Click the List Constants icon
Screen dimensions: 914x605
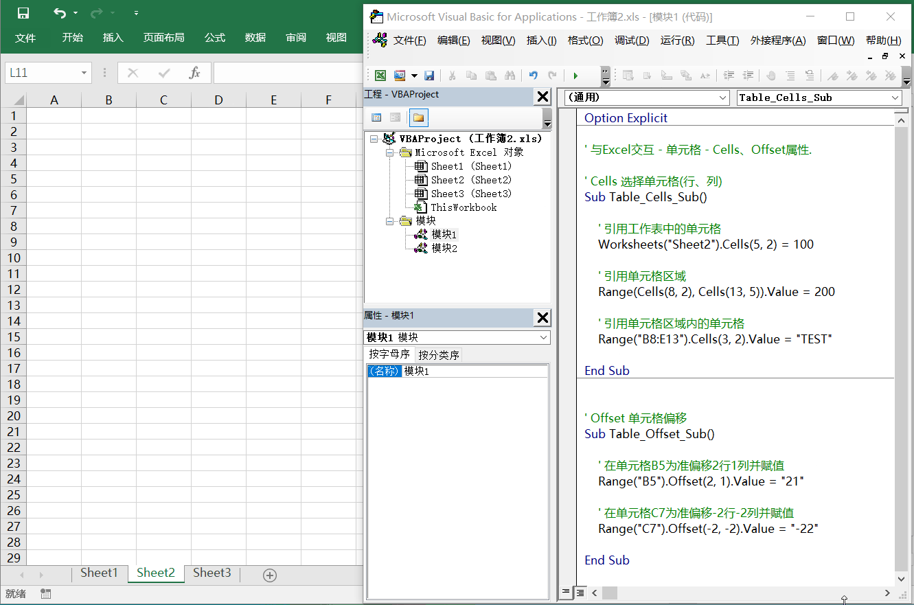tap(647, 76)
